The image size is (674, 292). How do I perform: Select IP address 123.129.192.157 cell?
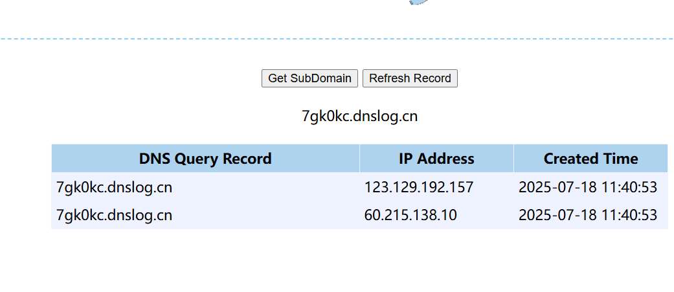[x=436, y=187]
